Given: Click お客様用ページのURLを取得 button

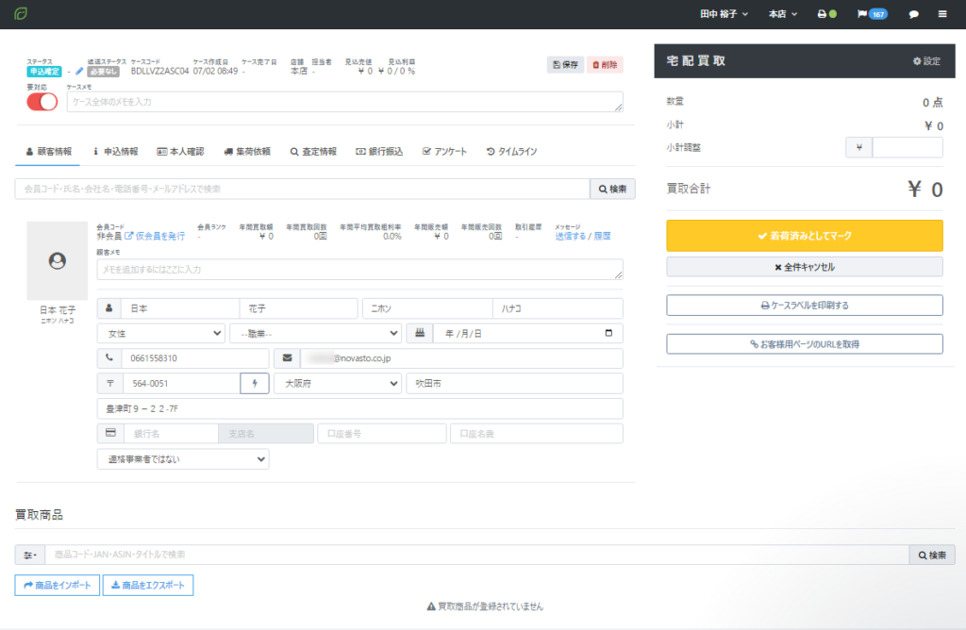Looking at the screenshot, I should pyautogui.click(x=805, y=343).
